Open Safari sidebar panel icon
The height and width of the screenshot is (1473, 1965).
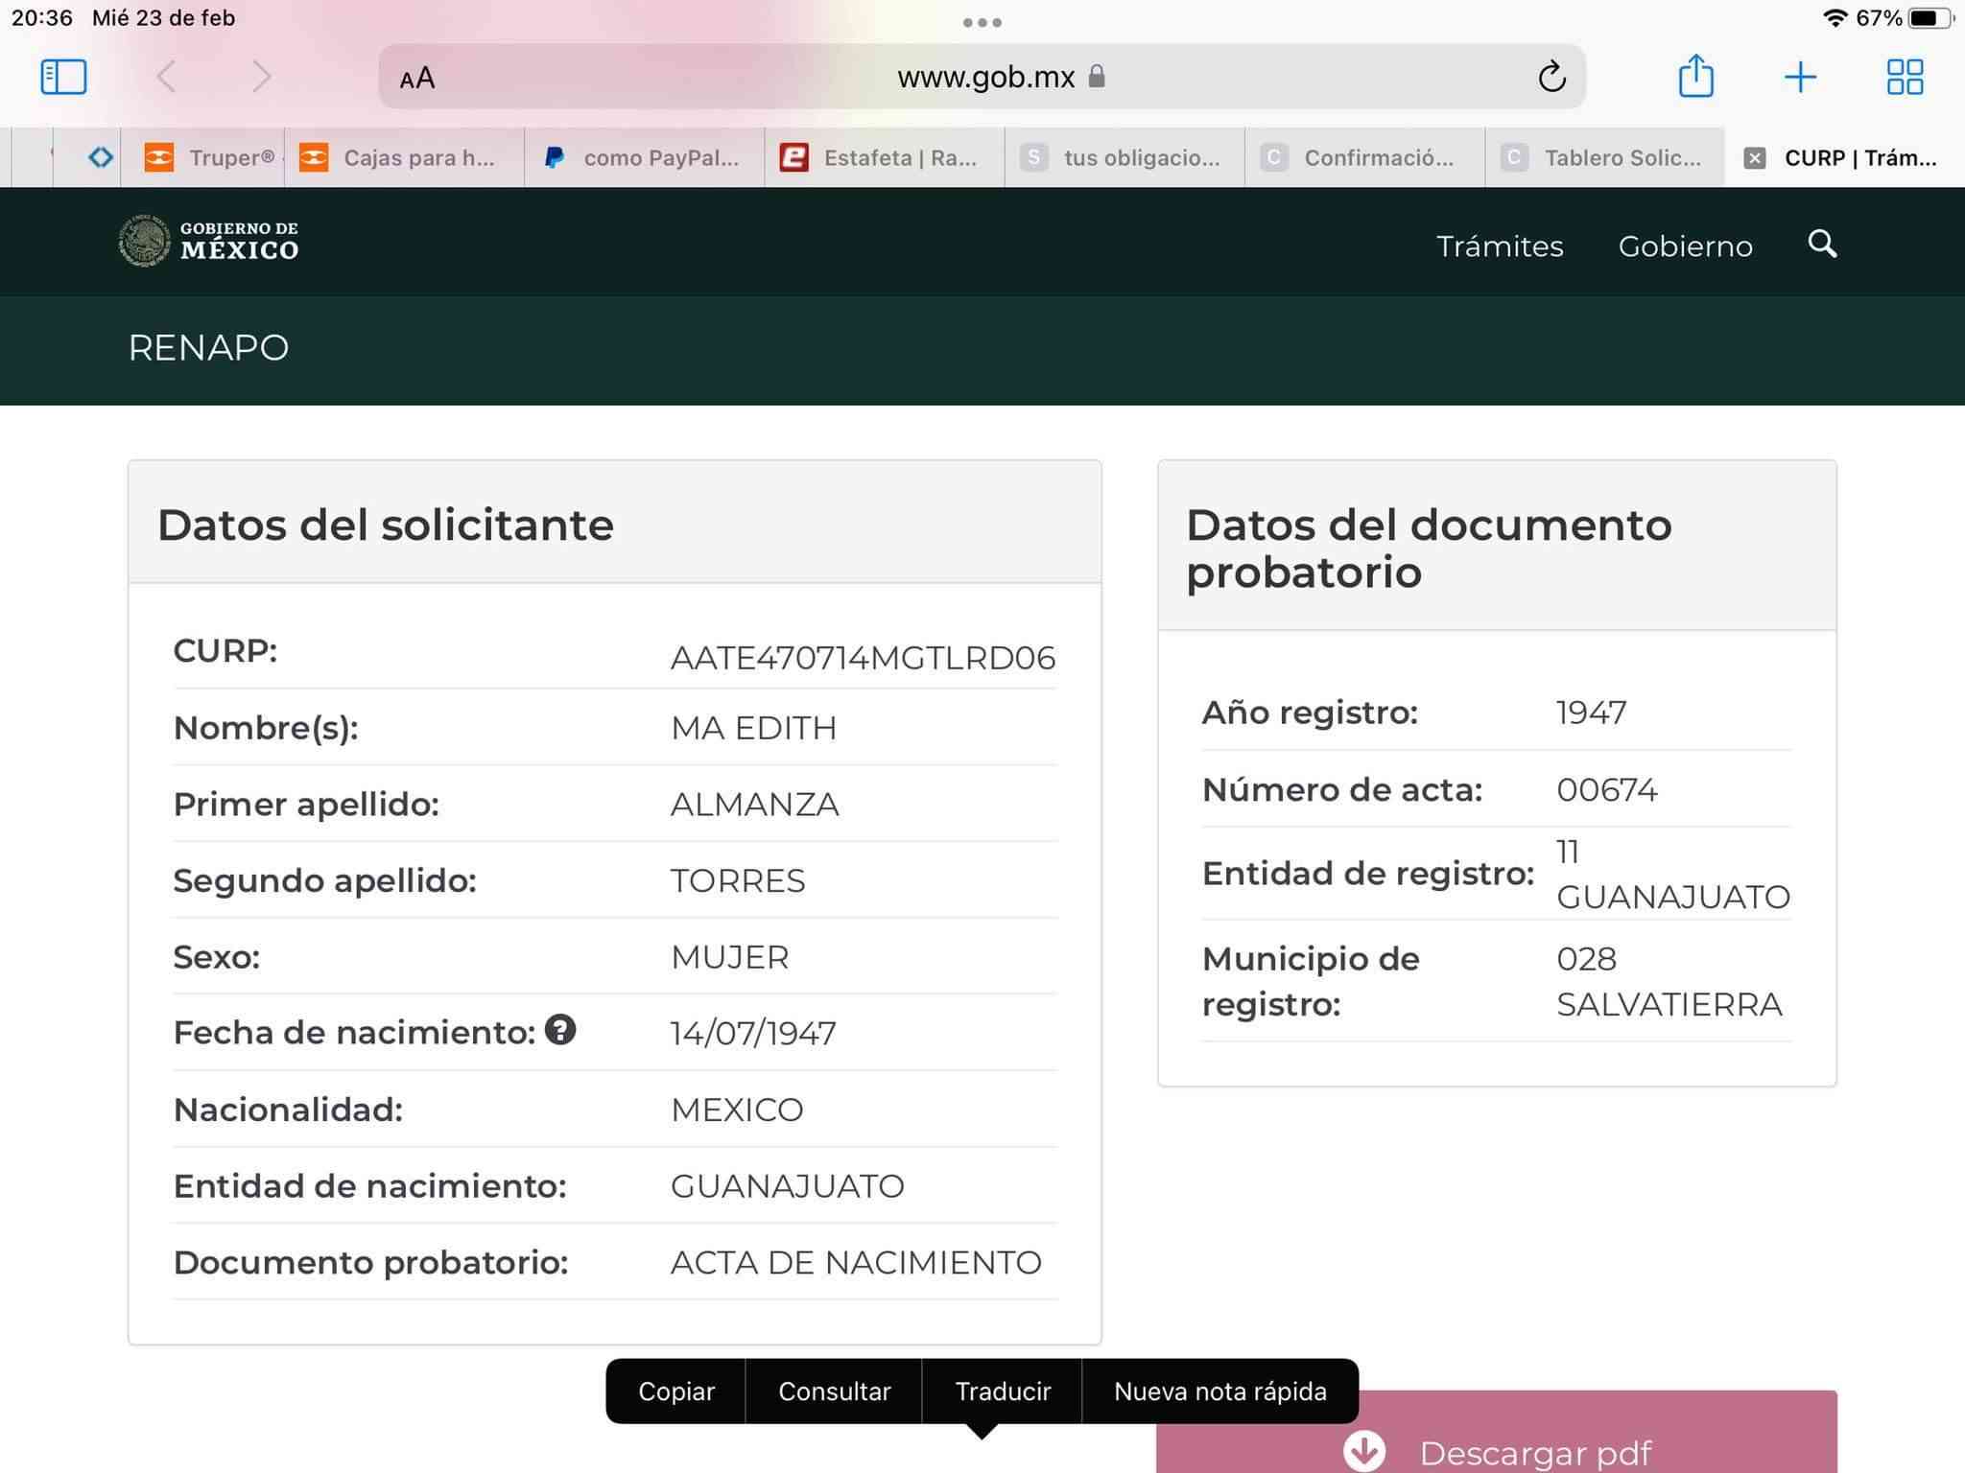pos(63,77)
